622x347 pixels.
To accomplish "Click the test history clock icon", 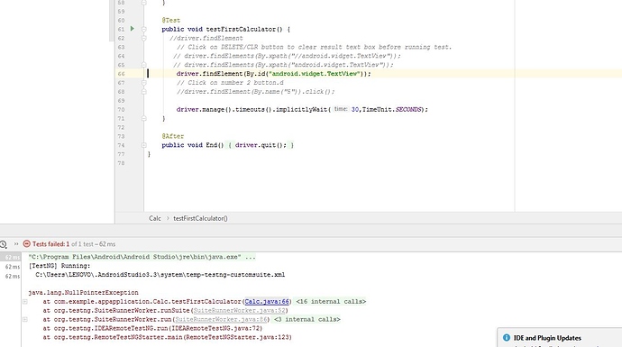I will coord(4,244).
